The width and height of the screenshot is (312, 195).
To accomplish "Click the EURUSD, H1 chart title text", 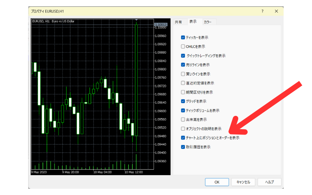I will 53,21.
